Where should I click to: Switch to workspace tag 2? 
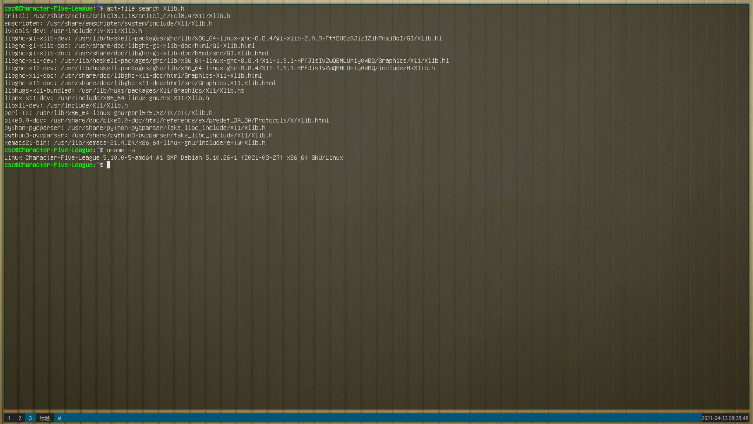pos(20,418)
